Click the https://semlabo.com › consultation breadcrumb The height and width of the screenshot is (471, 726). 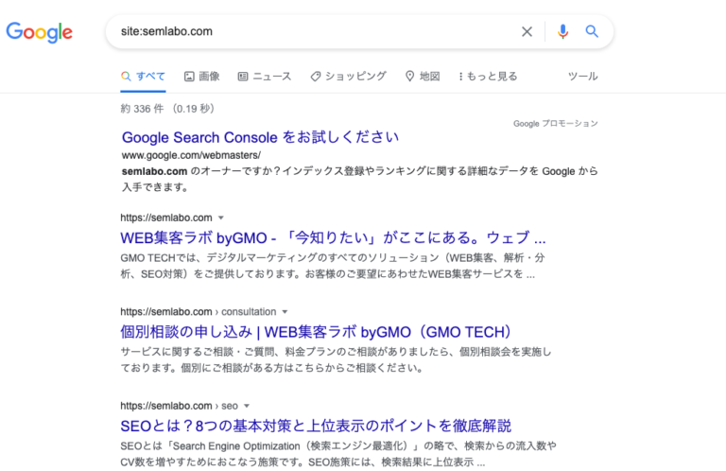coord(199,312)
